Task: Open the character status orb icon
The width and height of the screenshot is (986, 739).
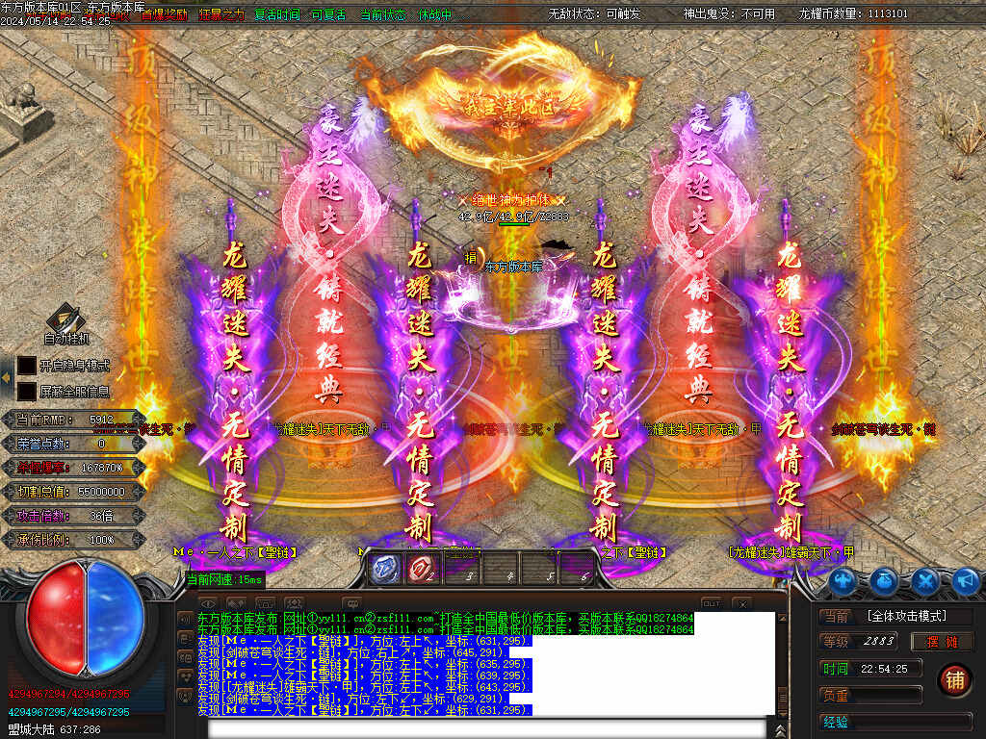Action: pos(843,581)
